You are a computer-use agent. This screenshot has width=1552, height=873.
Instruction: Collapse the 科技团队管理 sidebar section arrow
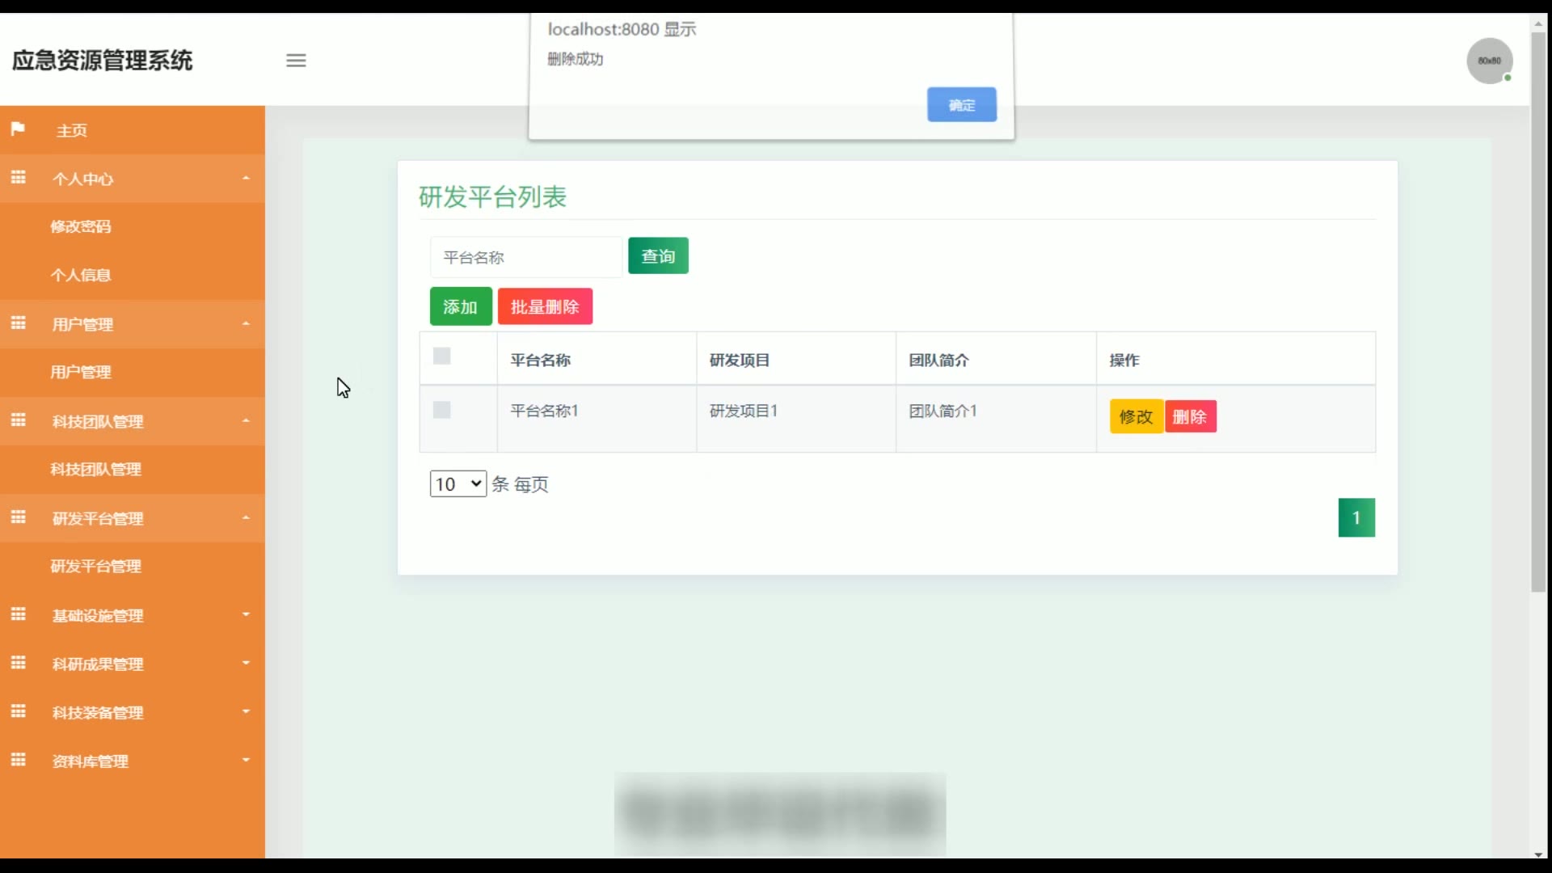tap(246, 421)
